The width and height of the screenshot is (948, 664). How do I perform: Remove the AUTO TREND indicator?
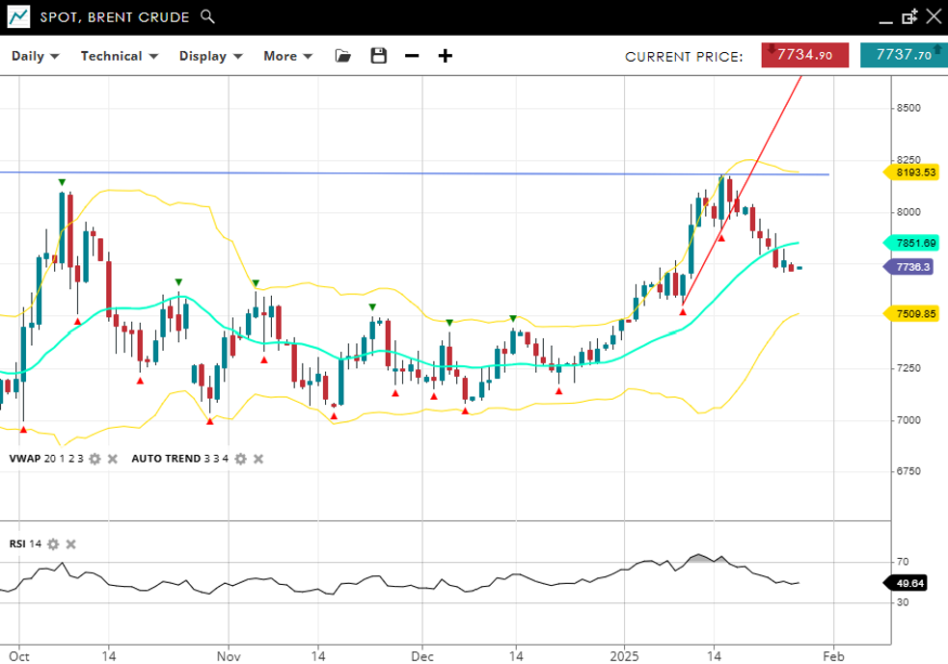pos(257,459)
